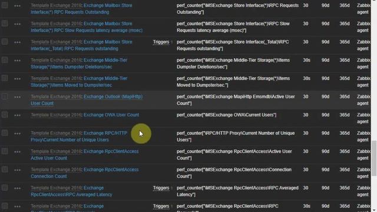Select key text MSExchange RpcClientAccess\Connection Count
Screen dimensions: 377x212
pos(234,173)
